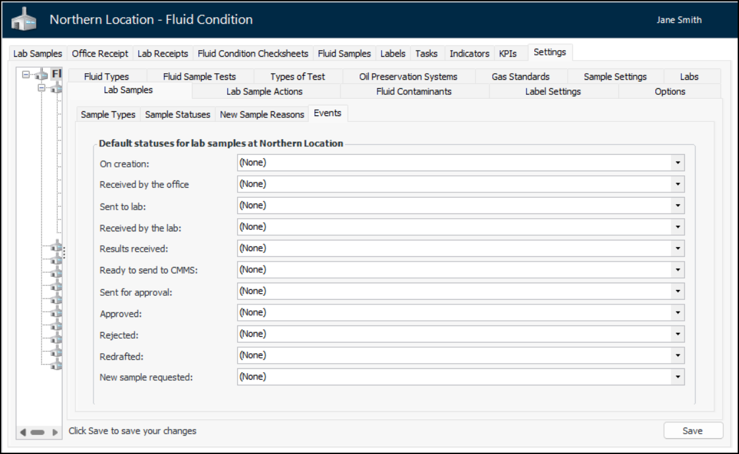This screenshot has width=739, height=454.
Task: Open the Received by the lab dropdown
Action: coord(678,227)
